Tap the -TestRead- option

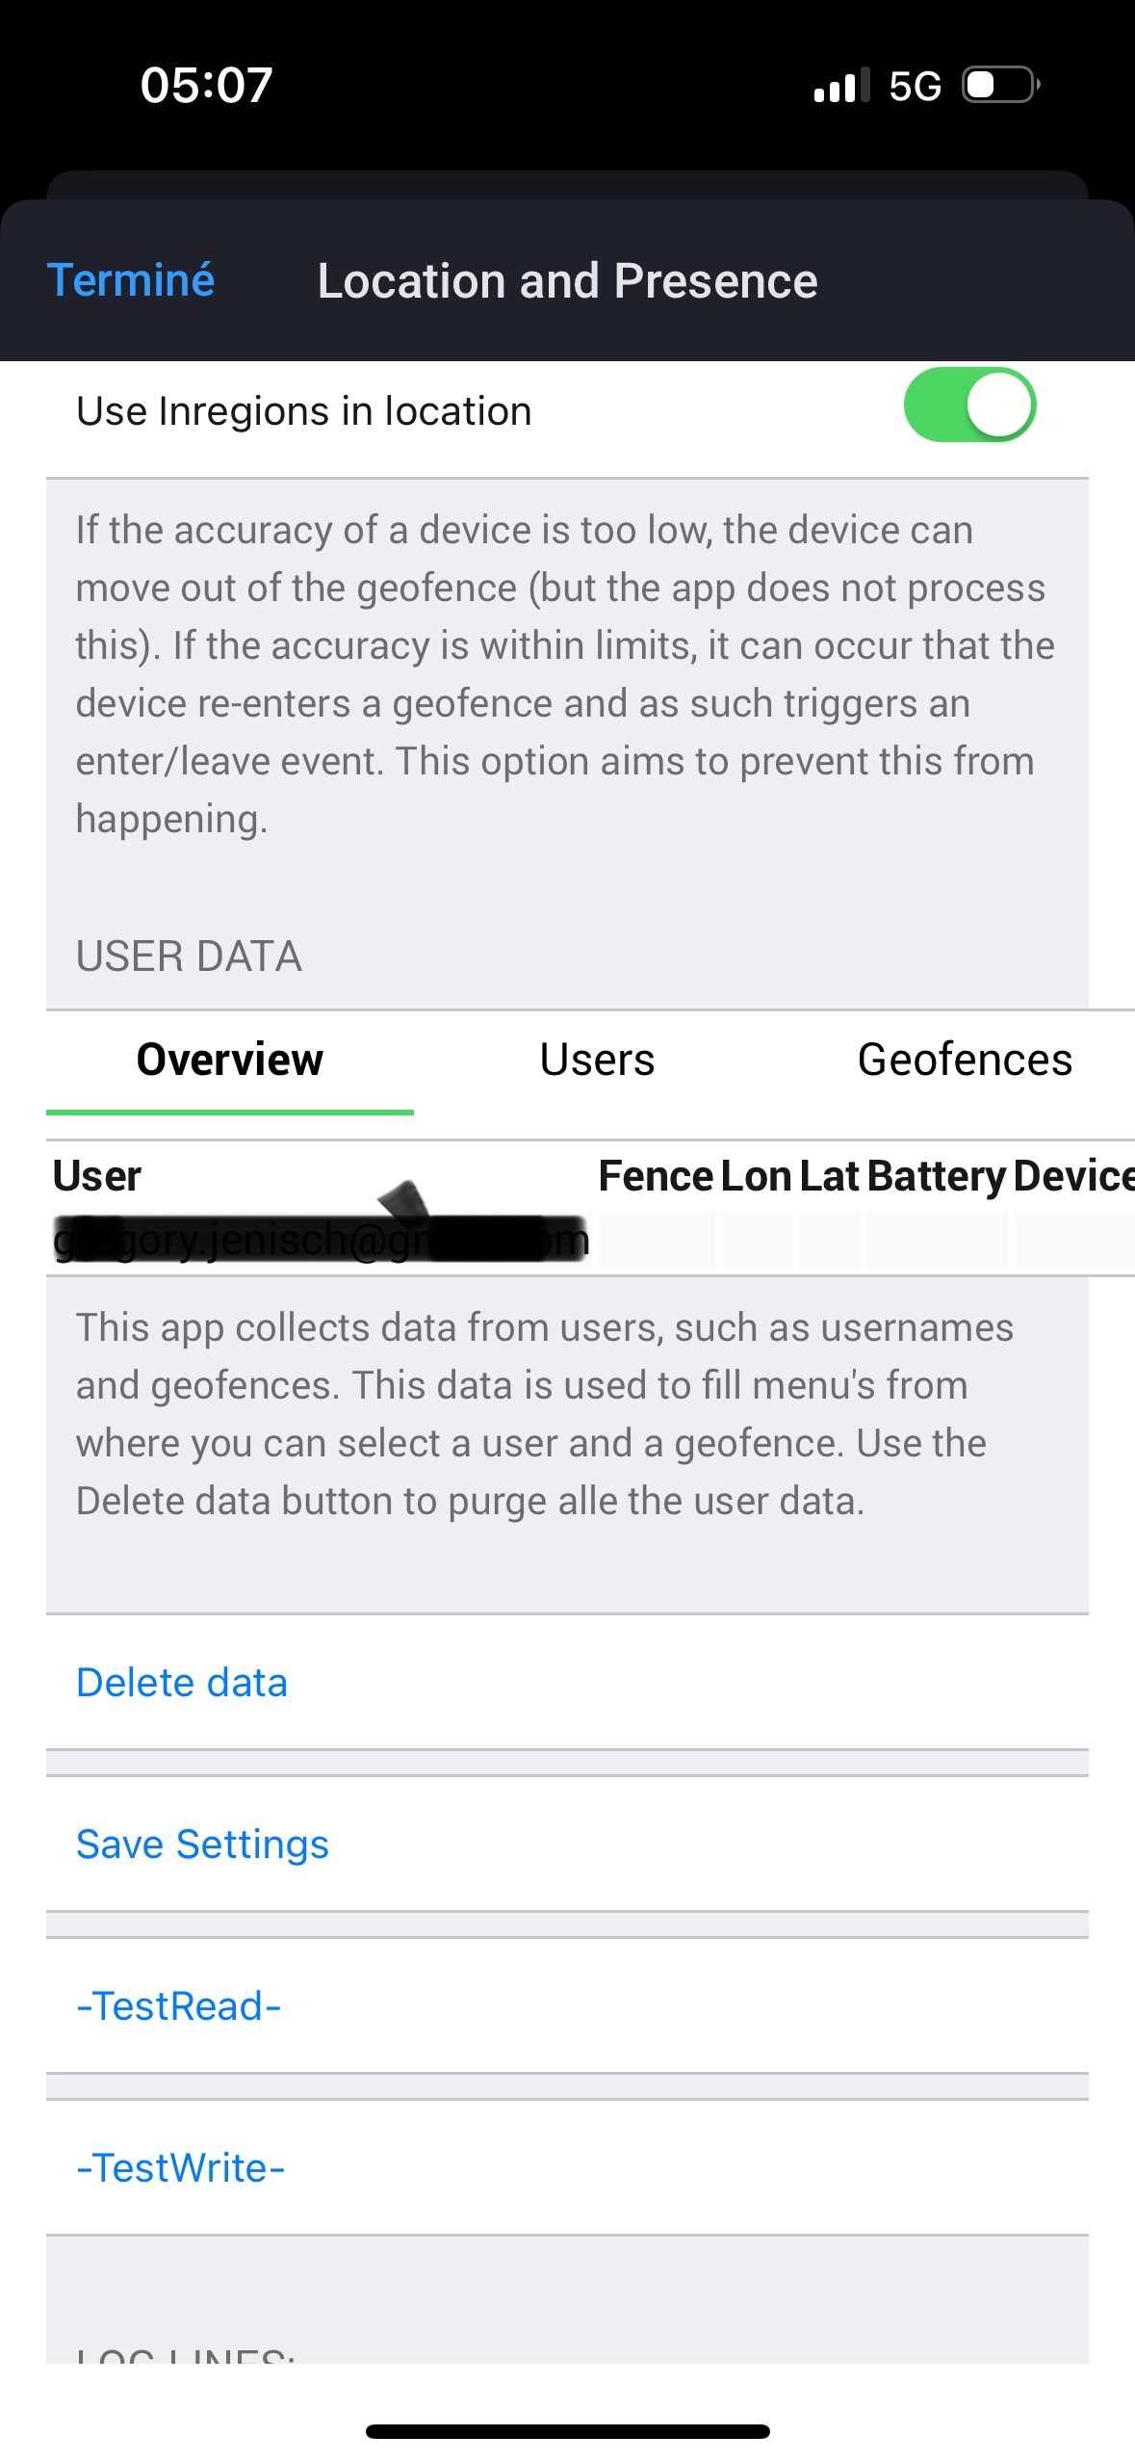[179, 2006]
